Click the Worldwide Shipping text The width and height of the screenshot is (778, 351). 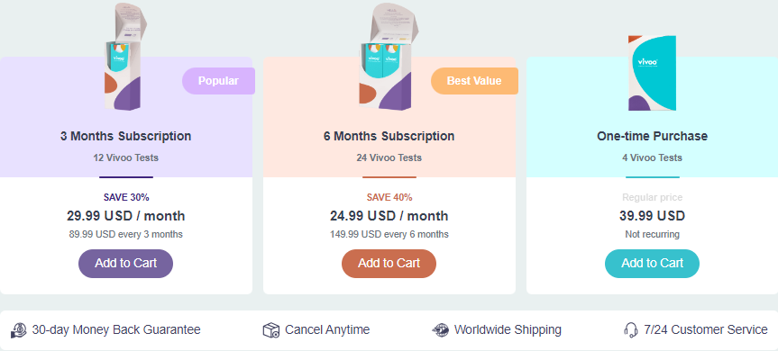tap(508, 329)
